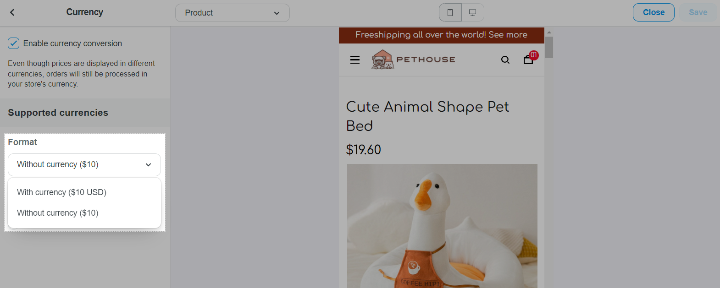Toggle Enable currency conversion checkbox

pyautogui.click(x=14, y=43)
